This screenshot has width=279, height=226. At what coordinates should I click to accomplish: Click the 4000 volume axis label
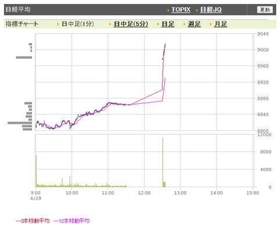pyautogui.click(x=266, y=169)
